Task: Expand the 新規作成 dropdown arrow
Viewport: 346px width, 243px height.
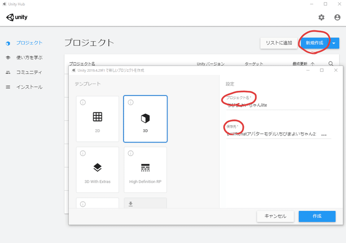Action: tap(334, 43)
